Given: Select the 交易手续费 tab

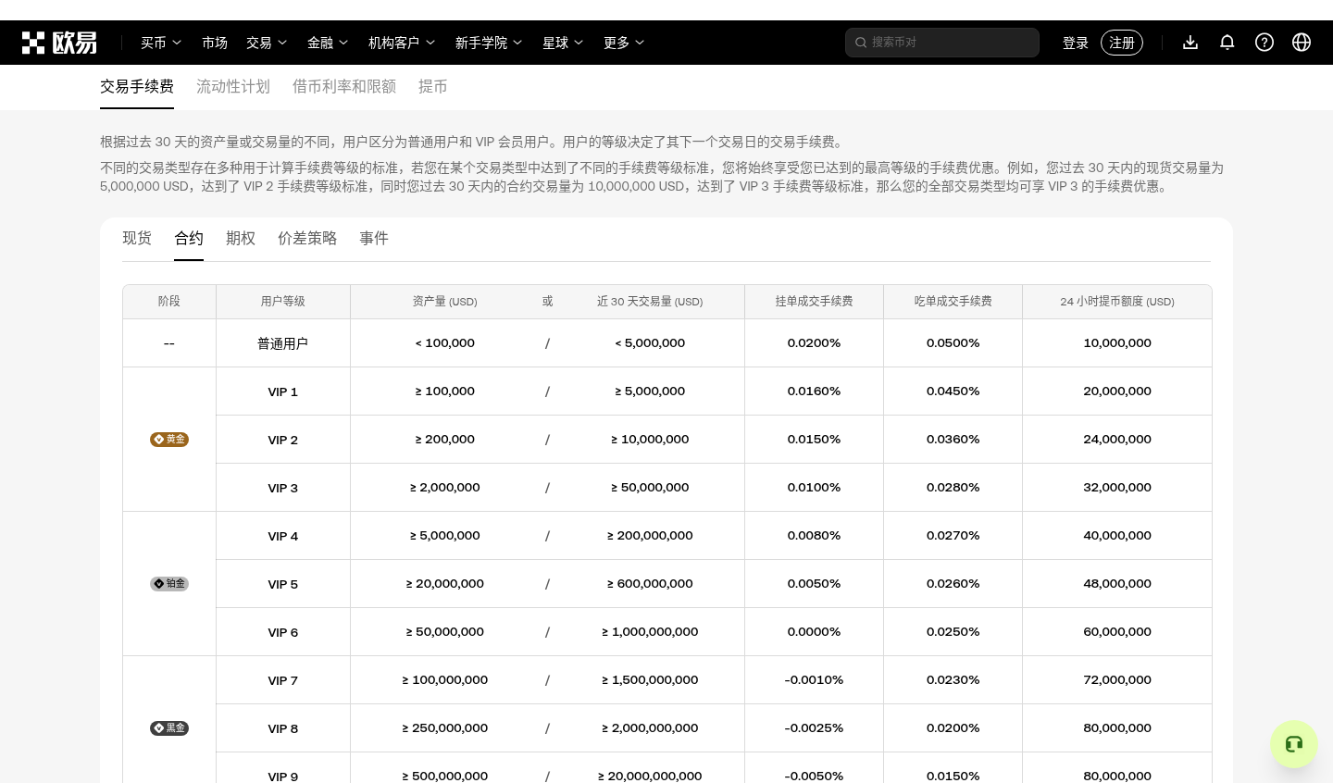Looking at the screenshot, I should tap(137, 86).
